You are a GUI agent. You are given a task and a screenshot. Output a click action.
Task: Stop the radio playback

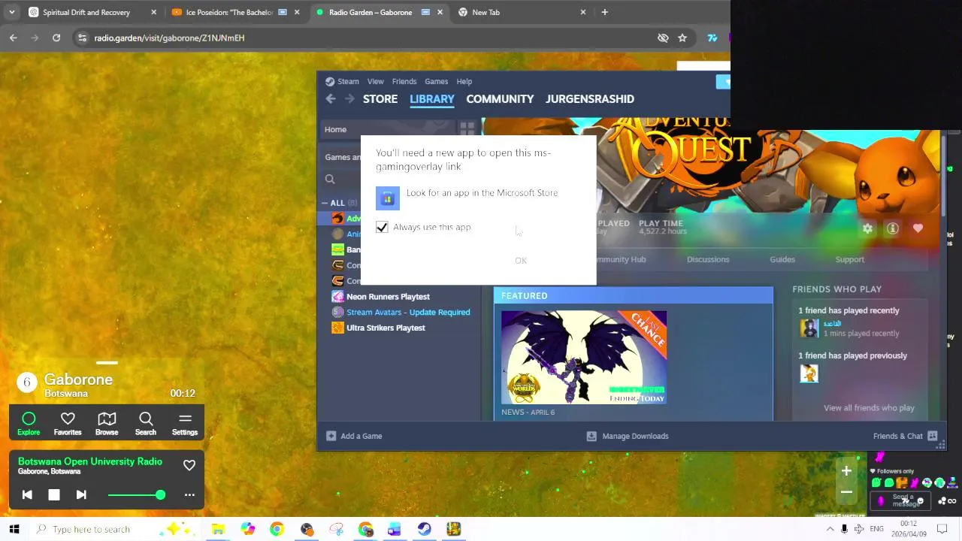tap(54, 494)
